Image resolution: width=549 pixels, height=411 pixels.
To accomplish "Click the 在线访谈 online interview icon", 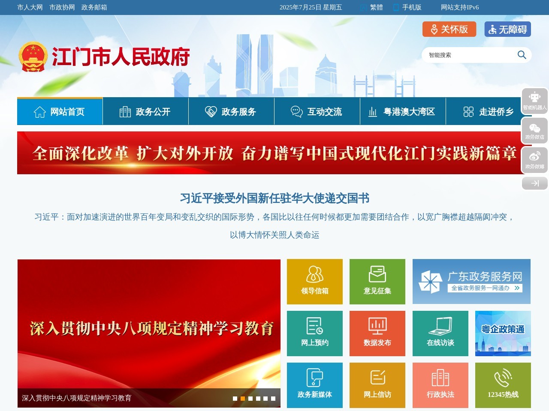I will coord(440,333).
